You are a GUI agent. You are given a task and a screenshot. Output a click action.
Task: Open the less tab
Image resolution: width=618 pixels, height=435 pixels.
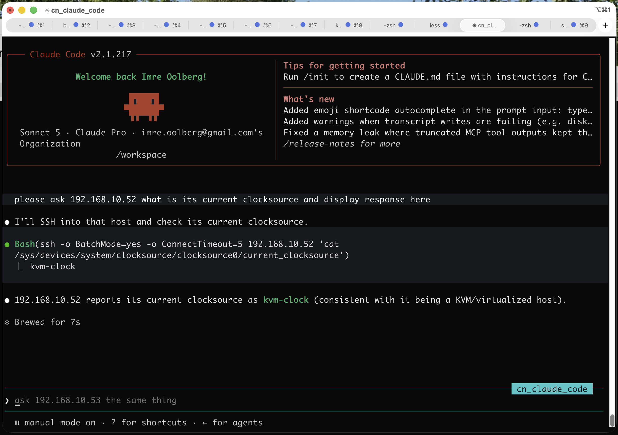(x=438, y=25)
